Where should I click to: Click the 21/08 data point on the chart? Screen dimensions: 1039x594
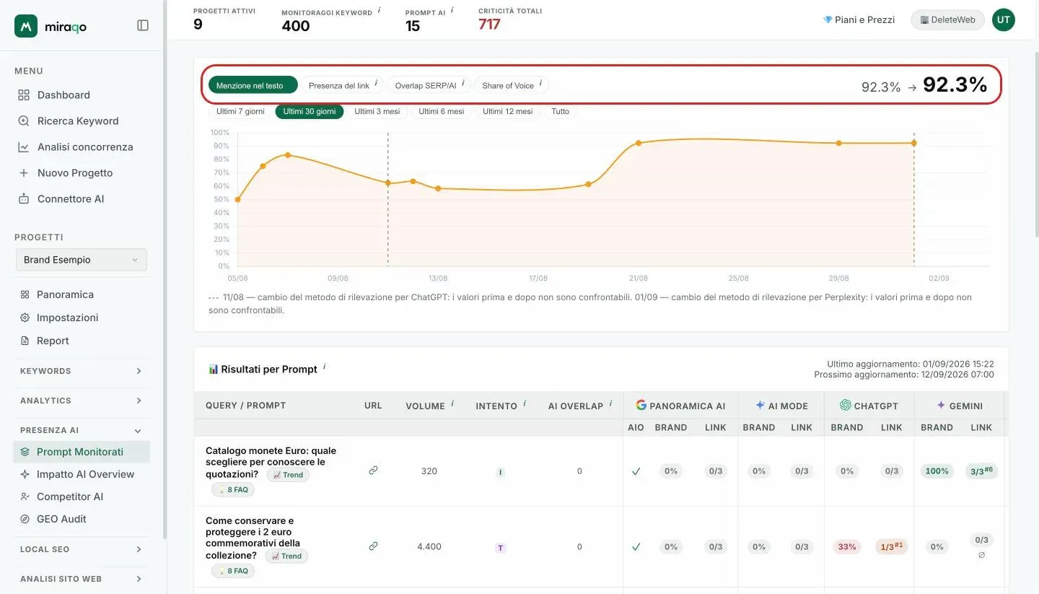(x=639, y=143)
